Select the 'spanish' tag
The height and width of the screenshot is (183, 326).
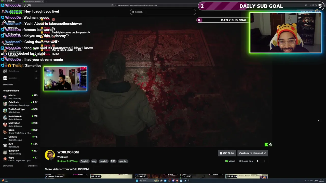[x=123, y=161]
